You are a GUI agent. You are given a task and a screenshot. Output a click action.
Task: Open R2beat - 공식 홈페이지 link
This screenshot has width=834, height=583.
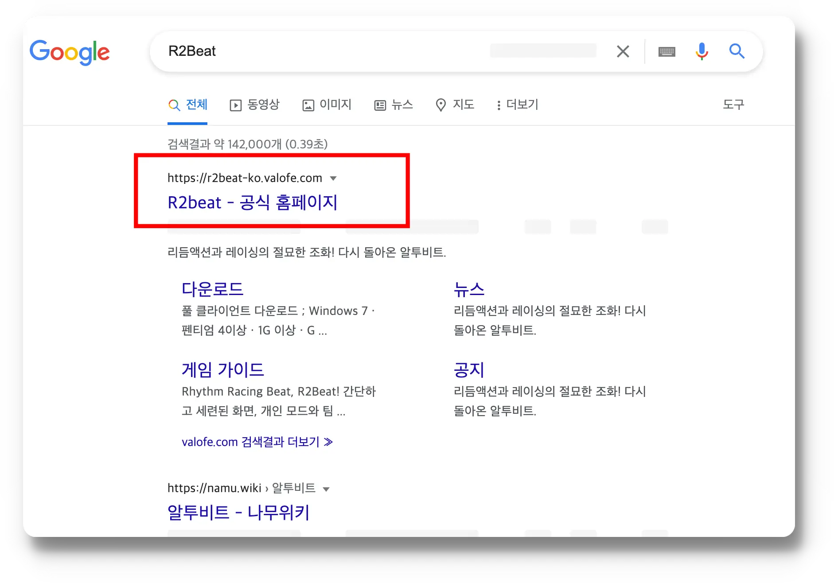[253, 202]
